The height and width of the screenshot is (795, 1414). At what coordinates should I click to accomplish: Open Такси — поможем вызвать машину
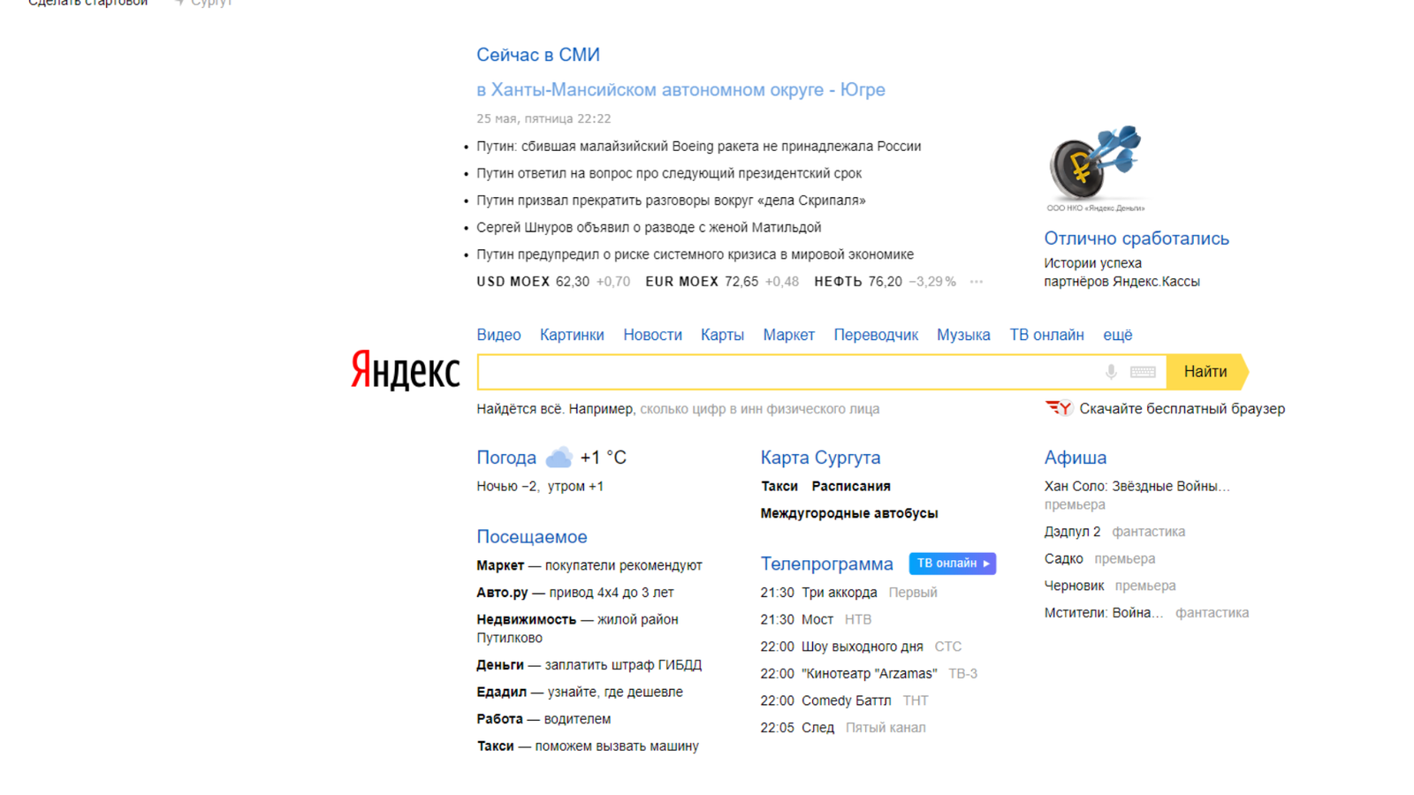pyautogui.click(x=588, y=746)
